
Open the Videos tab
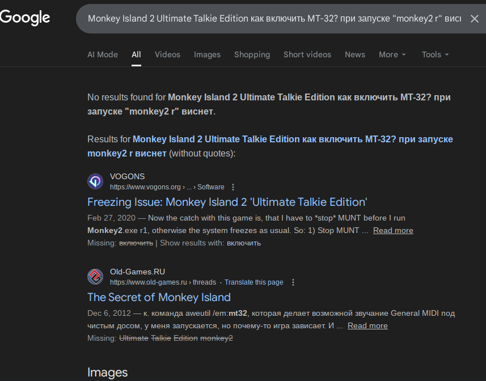[x=167, y=54]
